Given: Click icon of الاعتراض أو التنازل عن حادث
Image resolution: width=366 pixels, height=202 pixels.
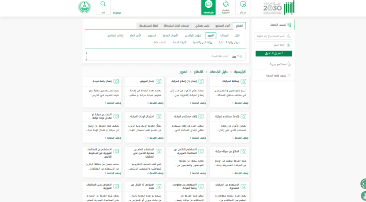Looking at the screenshot, I should 158,186.
